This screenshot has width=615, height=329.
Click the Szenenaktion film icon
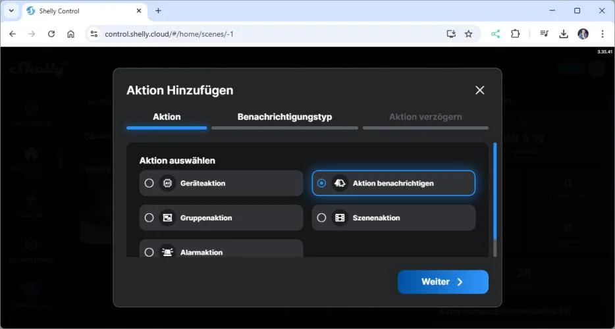[340, 218]
